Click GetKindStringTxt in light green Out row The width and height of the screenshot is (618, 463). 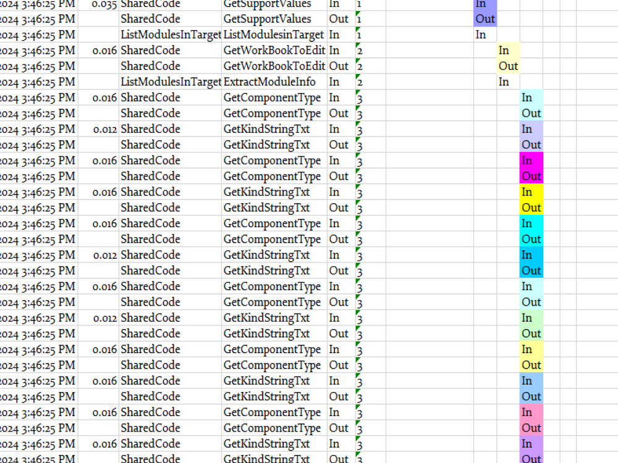(x=274, y=334)
